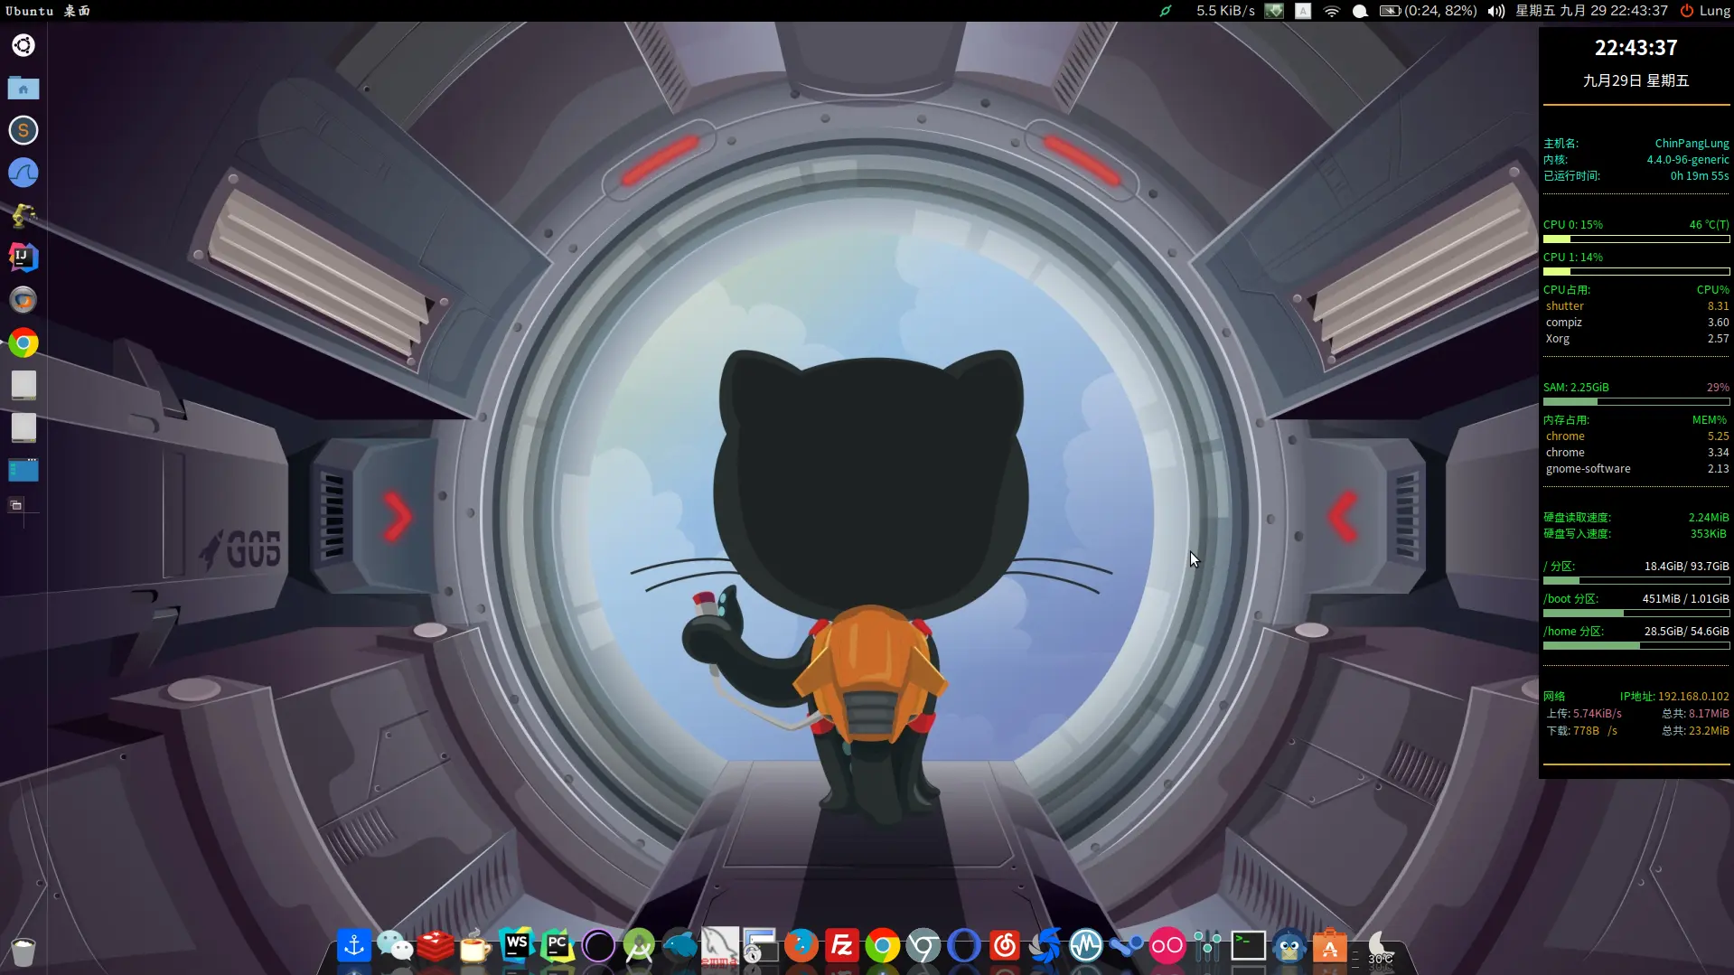Open Google Chrome in the launcher
Viewport: 1734px width, 975px height.
coord(23,342)
